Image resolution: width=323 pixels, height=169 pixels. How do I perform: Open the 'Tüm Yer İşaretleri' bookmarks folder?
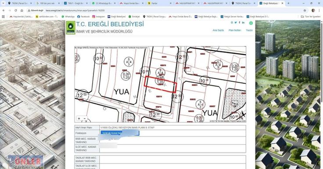point(311,17)
